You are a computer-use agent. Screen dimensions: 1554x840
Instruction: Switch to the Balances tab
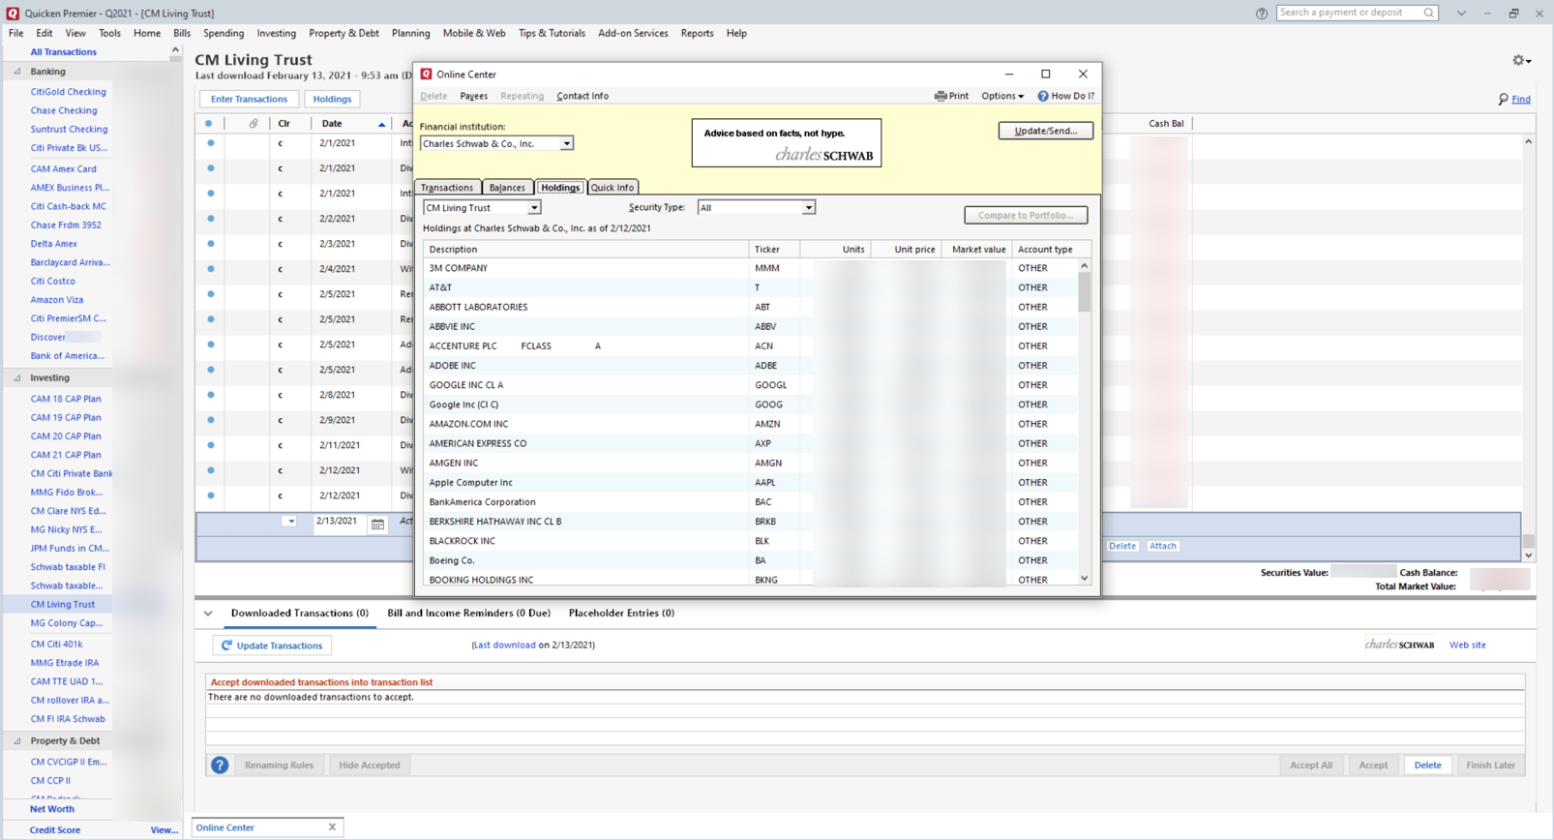point(507,188)
